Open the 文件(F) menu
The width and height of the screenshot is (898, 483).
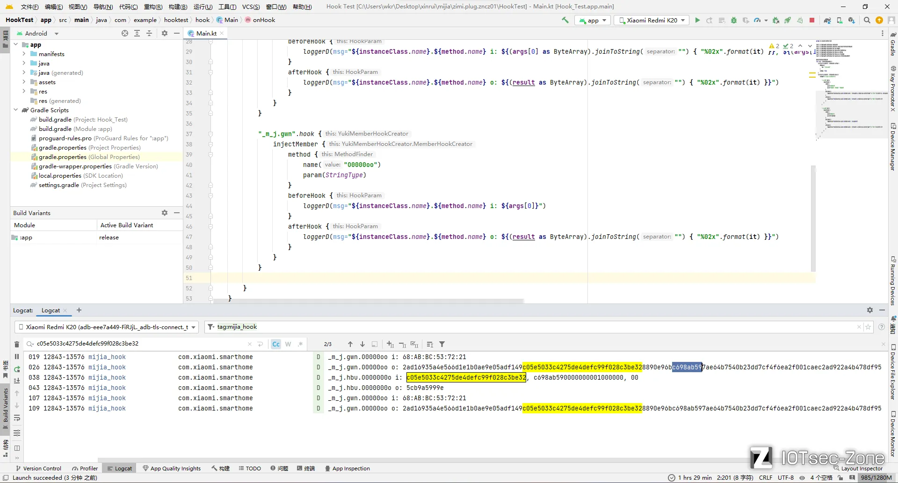click(x=29, y=7)
